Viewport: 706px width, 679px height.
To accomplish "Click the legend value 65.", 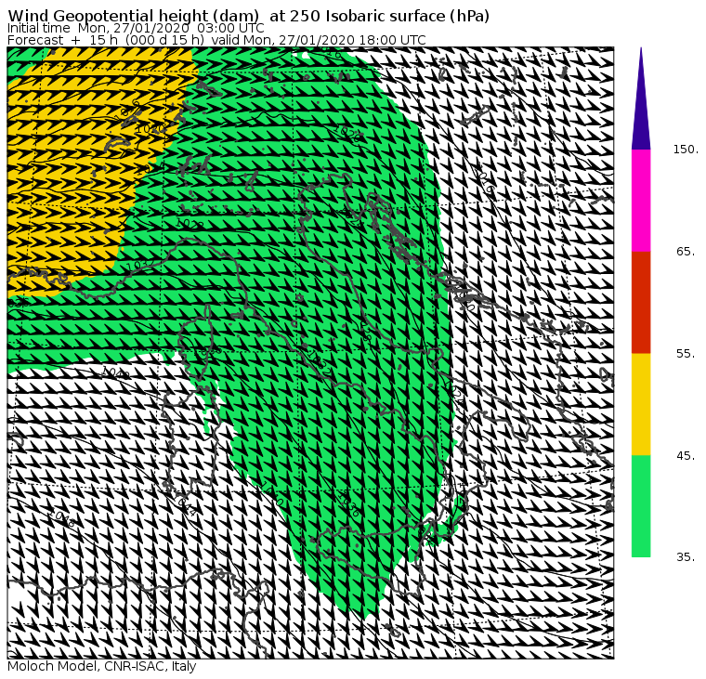I will point(686,252).
